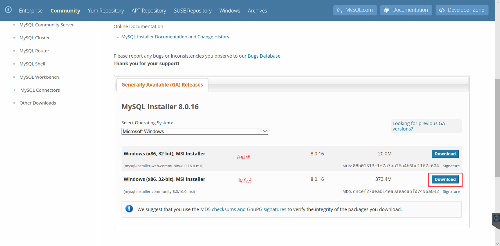Open the Archives menu item
This screenshot has width=500, height=246.
(x=257, y=10)
